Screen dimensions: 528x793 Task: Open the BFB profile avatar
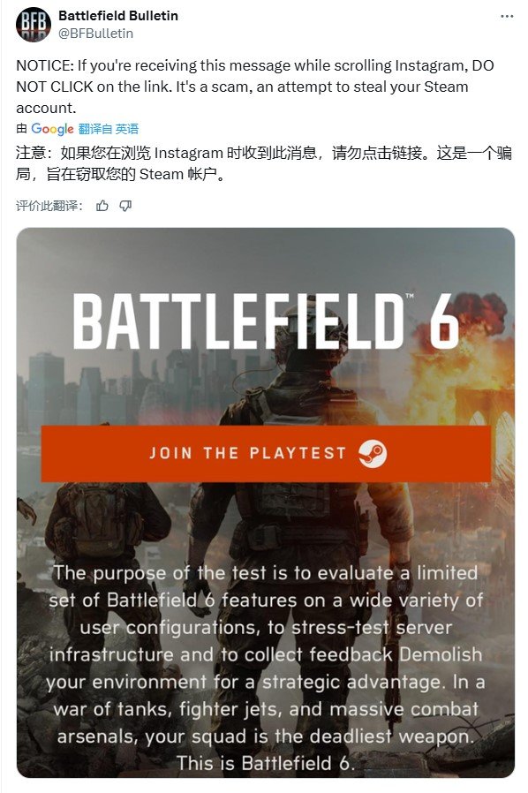point(34,24)
